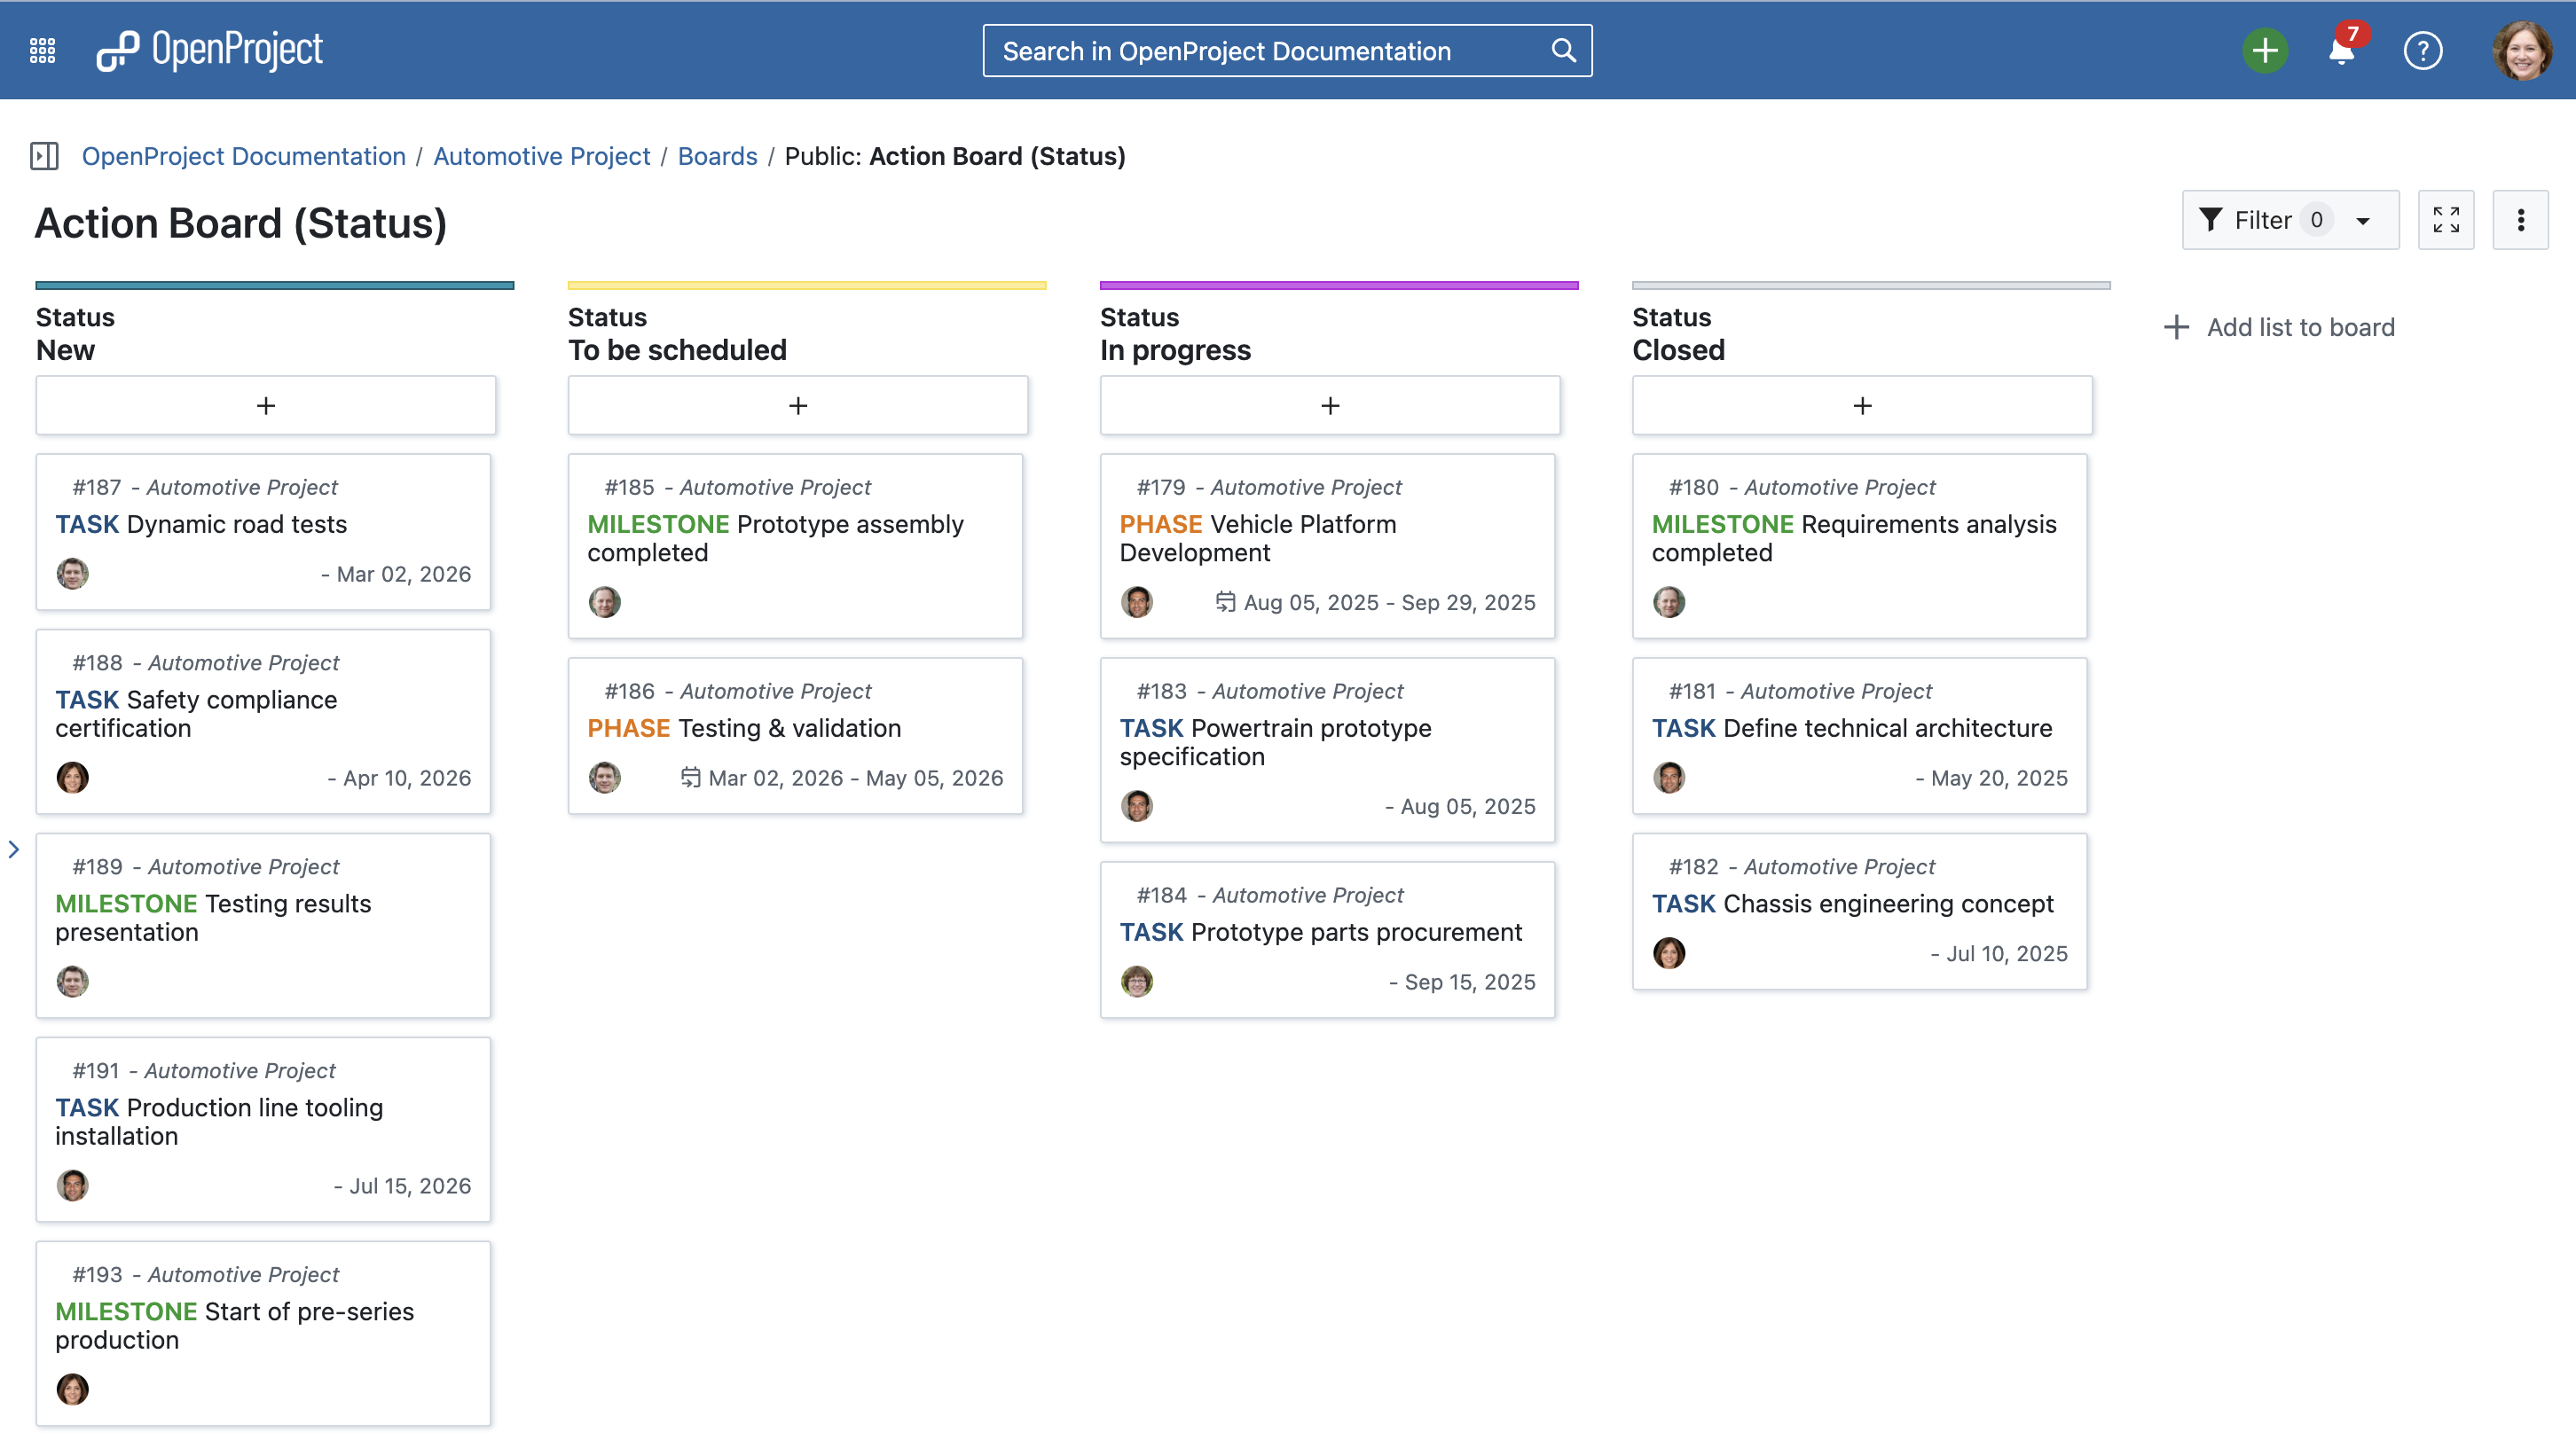Open the Dynamic road tests card

(236, 524)
